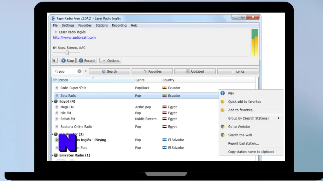Click the Arabic pop genre cell
The height and width of the screenshot is (181, 323).
click(143, 107)
